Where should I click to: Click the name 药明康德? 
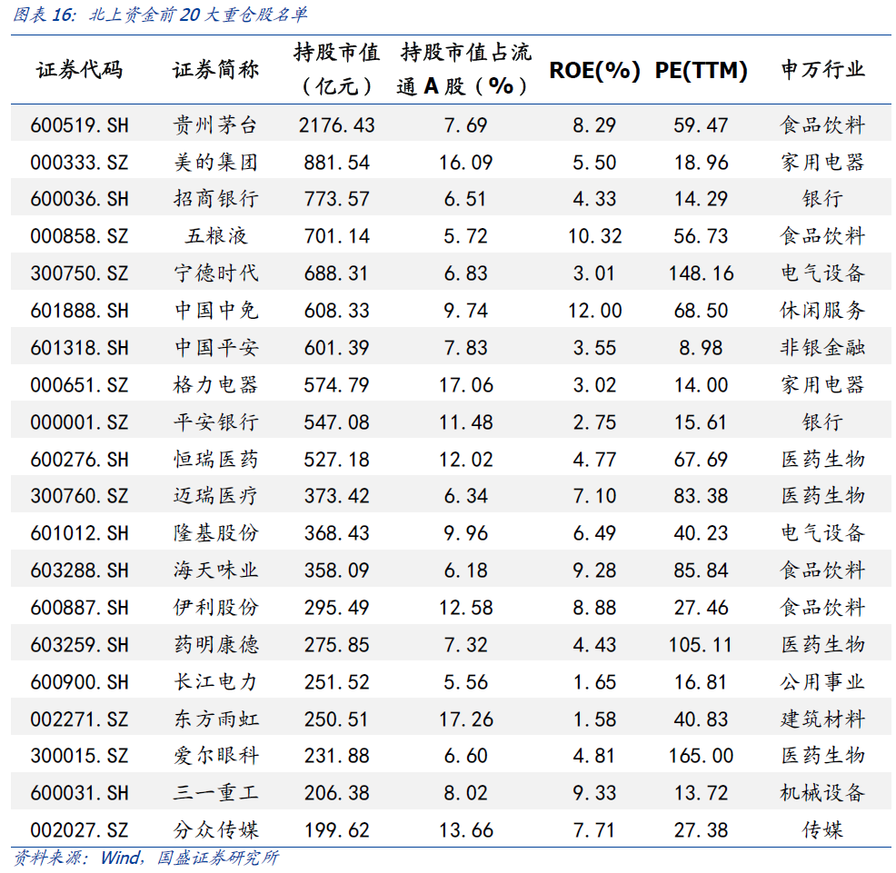(x=216, y=645)
